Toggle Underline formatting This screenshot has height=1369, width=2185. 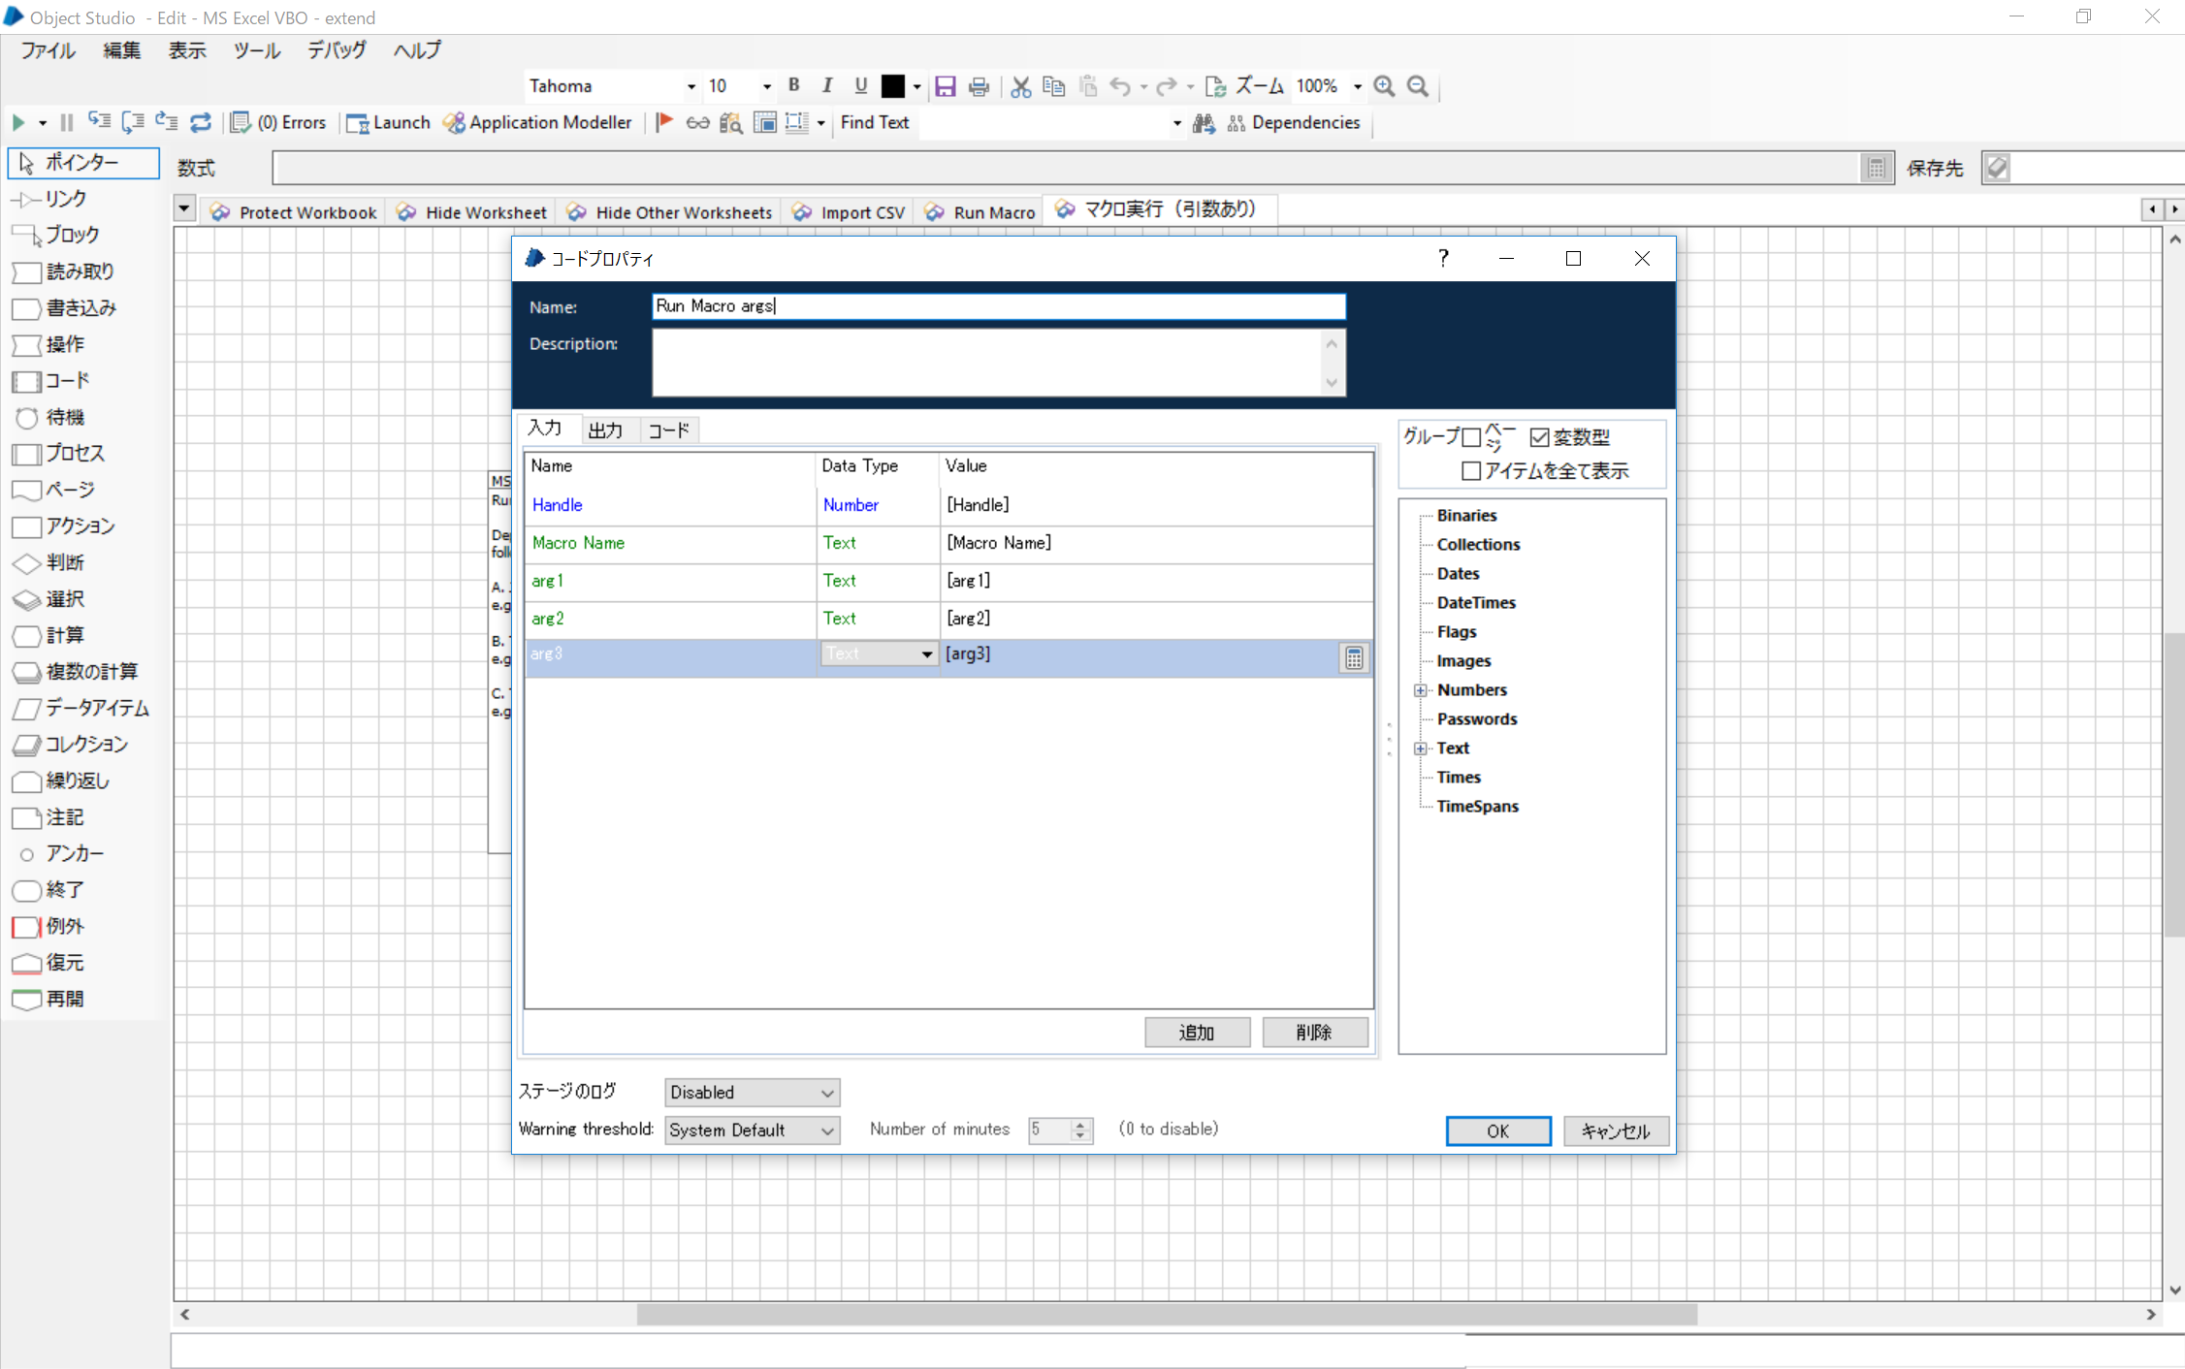(x=860, y=85)
